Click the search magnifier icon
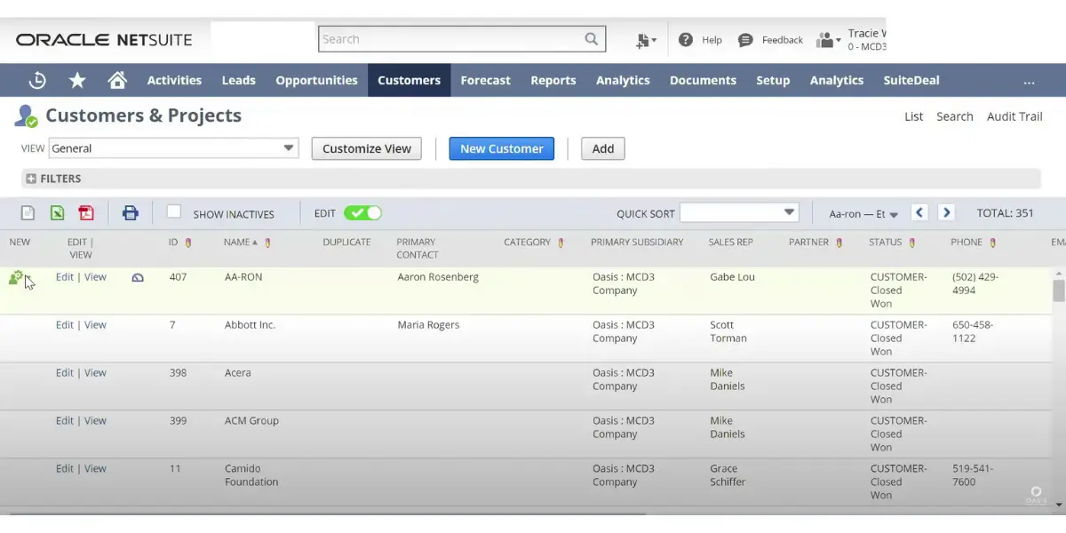 pyautogui.click(x=592, y=39)
